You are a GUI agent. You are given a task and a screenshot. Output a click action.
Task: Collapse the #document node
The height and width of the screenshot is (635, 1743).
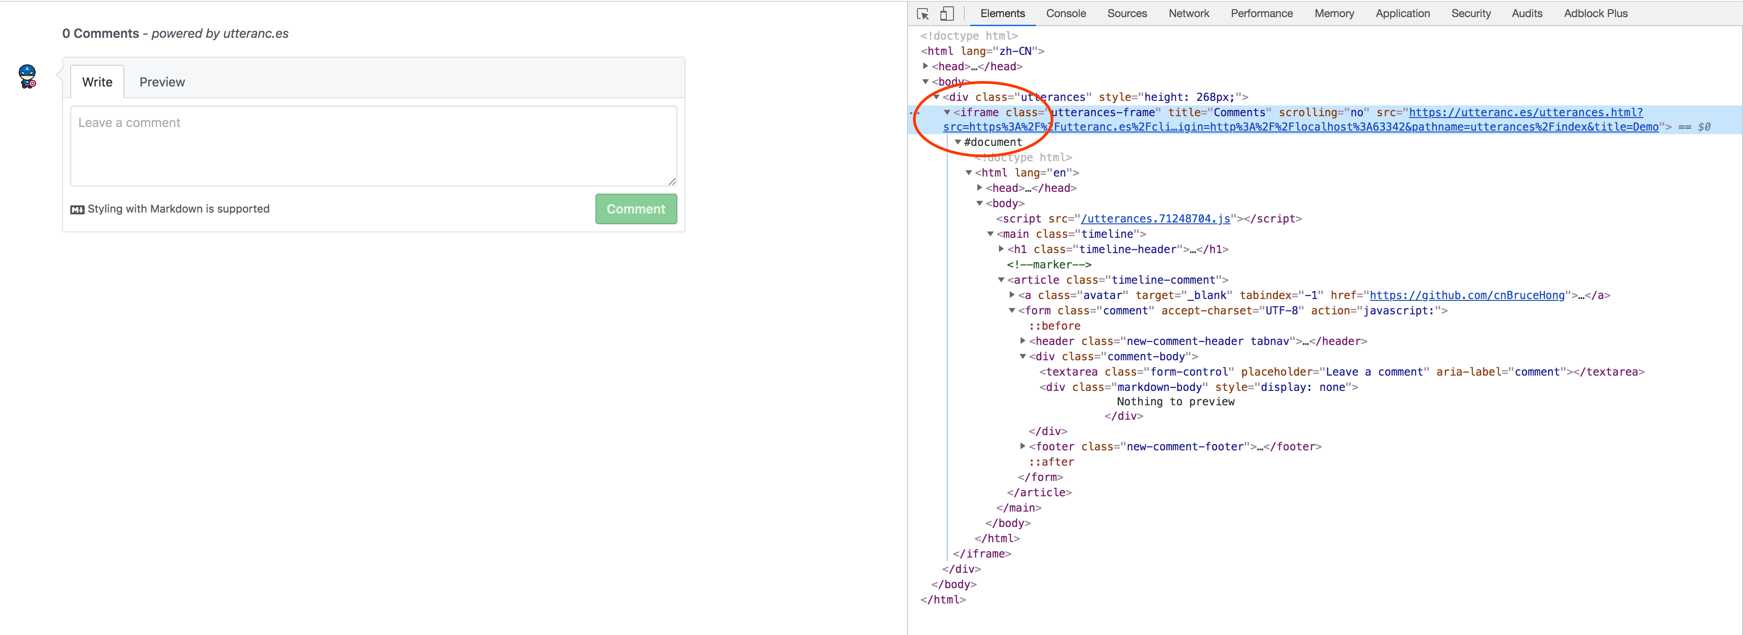pyautogui.click(x=958, y=142)
